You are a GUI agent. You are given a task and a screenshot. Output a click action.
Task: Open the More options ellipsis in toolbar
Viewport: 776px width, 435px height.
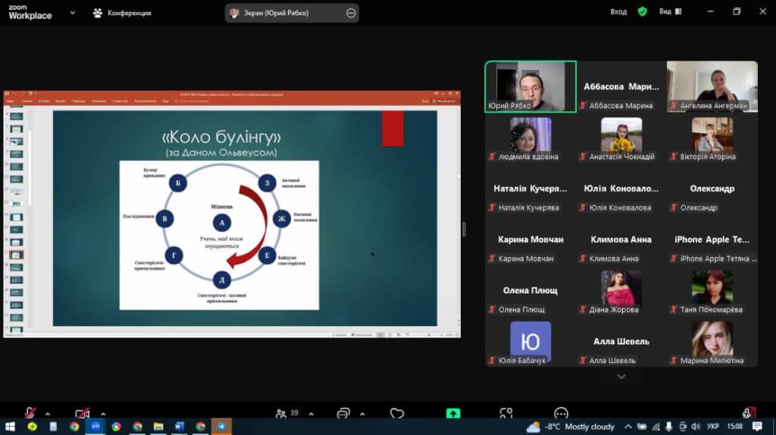(561, 413)
